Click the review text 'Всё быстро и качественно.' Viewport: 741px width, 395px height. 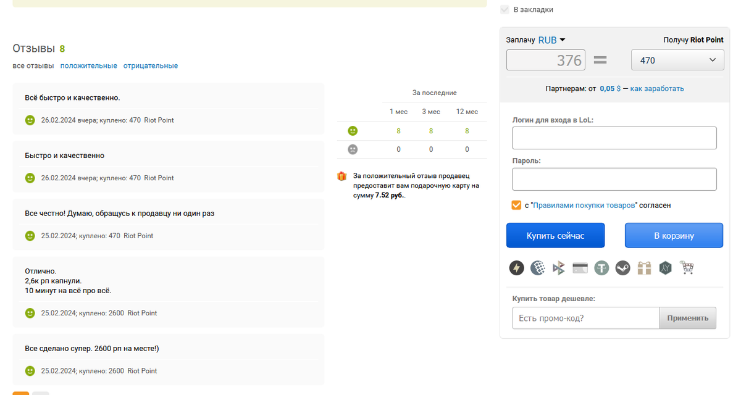(x=72, y=98)
